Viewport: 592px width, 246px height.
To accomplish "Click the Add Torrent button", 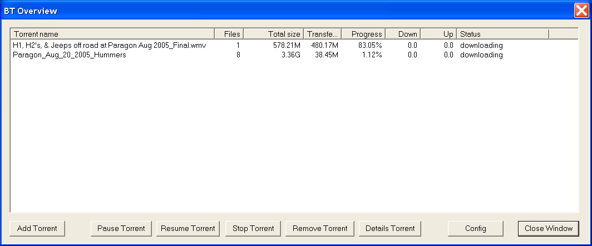I will pos(37,229).
